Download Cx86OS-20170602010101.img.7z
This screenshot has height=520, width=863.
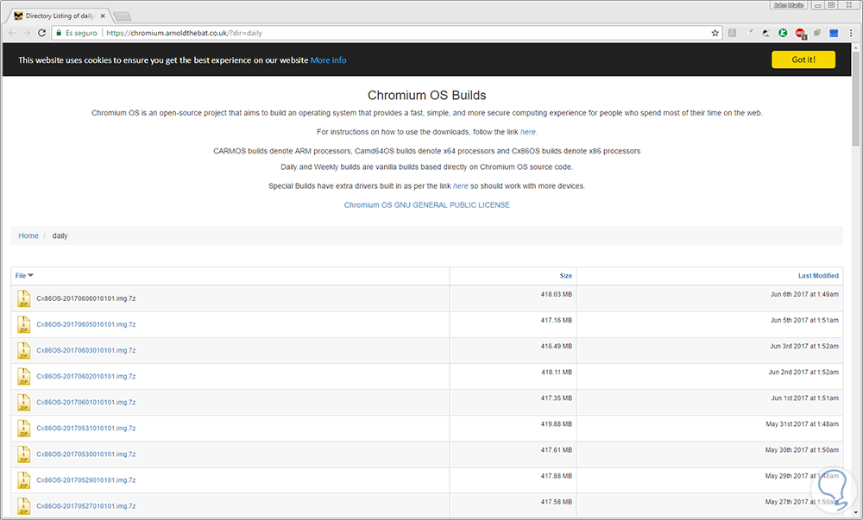tap(85, 377)
